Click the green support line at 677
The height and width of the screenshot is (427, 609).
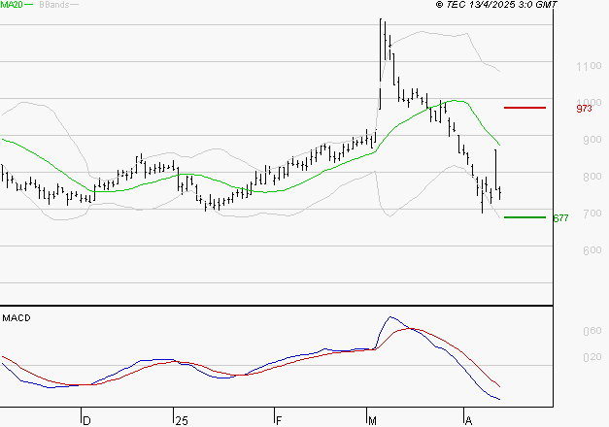pos(525,217)
